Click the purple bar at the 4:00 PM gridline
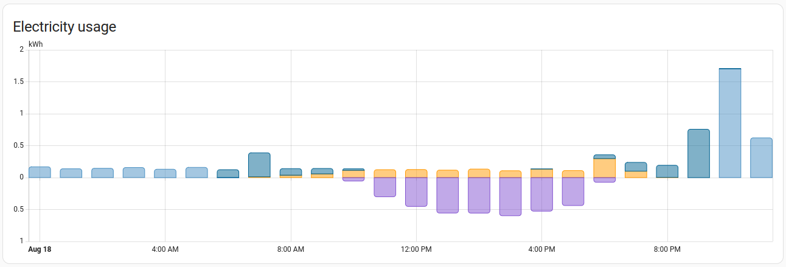The height and width of the screenshot is (267, 786). pos(541,194)
